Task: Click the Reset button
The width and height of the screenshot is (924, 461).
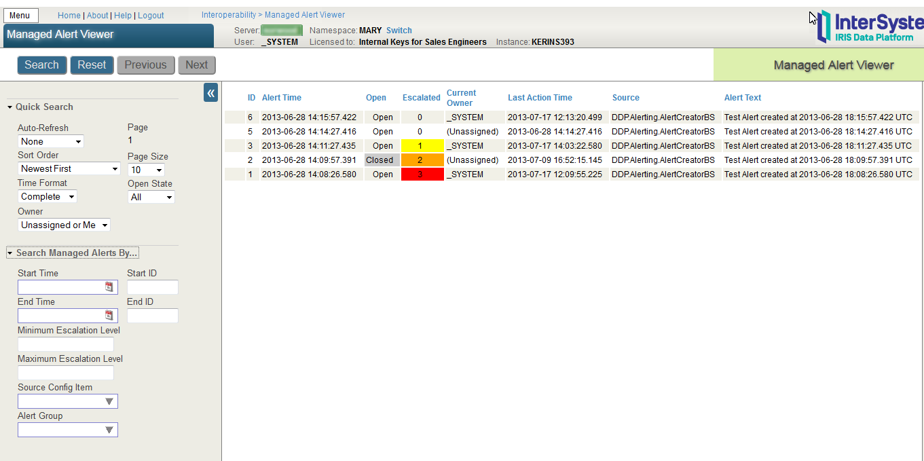Action: tap(92, 65)
